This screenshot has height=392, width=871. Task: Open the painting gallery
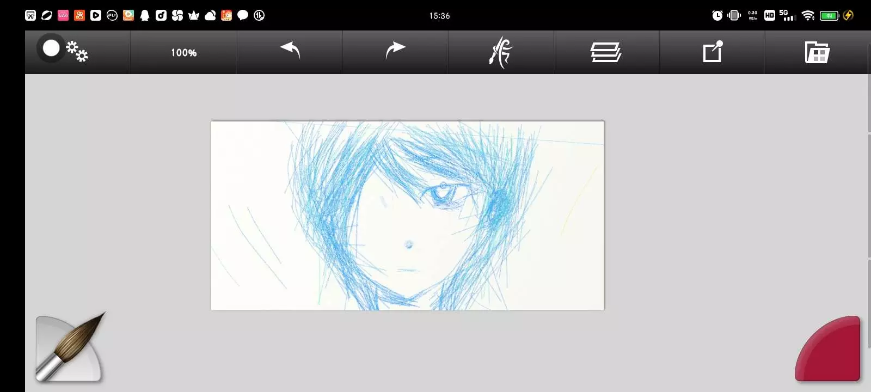817,53
